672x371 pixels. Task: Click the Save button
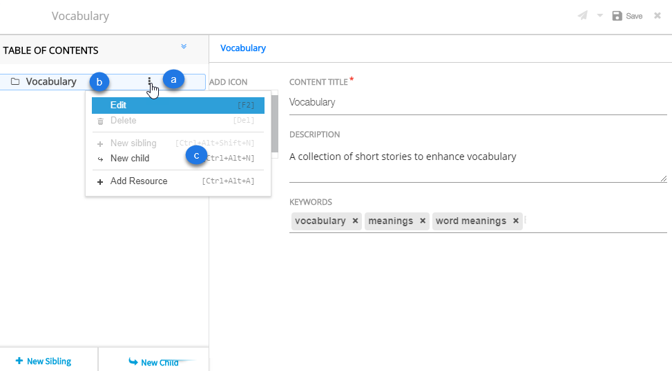(627, 16)
